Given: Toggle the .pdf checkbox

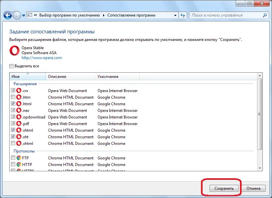Looking at the screenshot, I should point(13,123).
